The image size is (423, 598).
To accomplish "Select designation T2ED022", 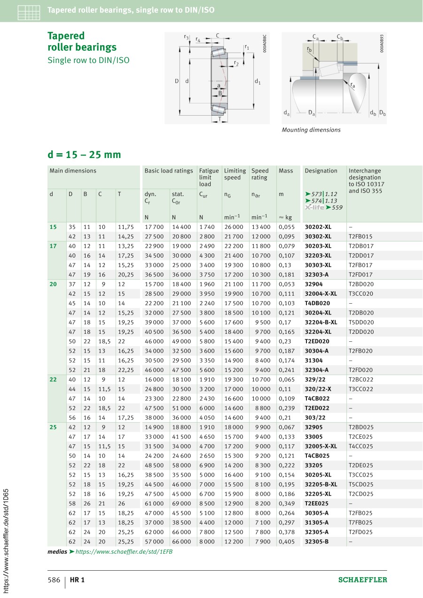I will tap(317, 409).
